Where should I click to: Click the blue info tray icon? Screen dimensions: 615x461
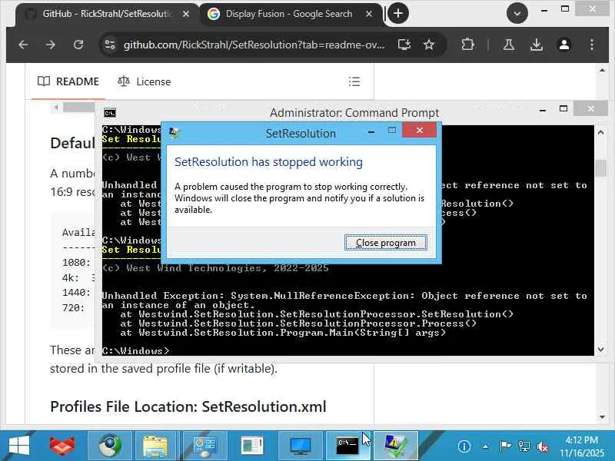coord(464,446)
